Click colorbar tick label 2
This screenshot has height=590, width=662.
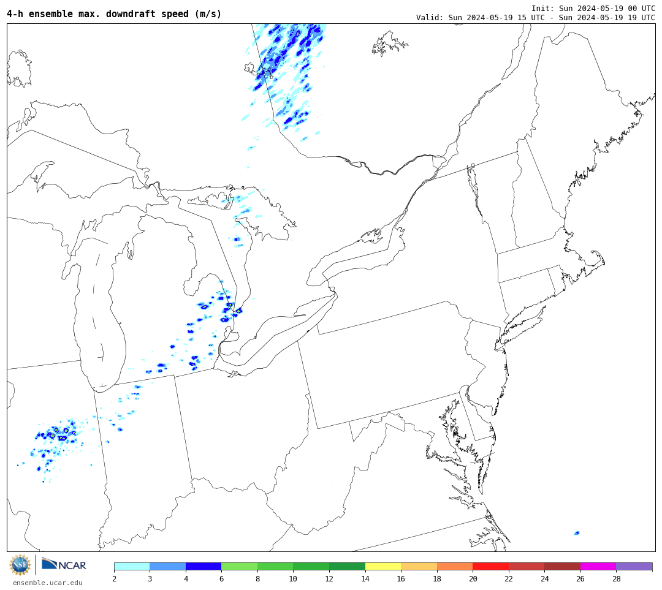(115, 578)
